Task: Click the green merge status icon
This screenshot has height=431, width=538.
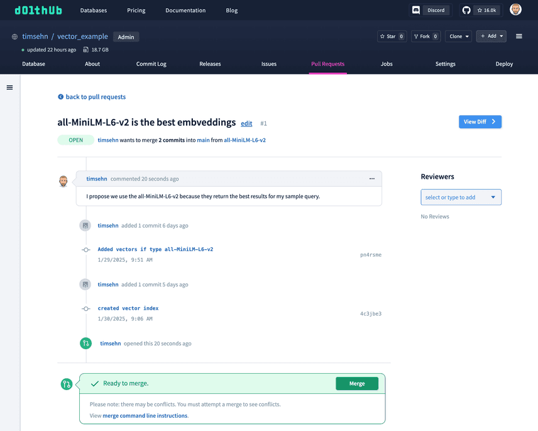Action: pyautogui.click(x=67, y=384)
